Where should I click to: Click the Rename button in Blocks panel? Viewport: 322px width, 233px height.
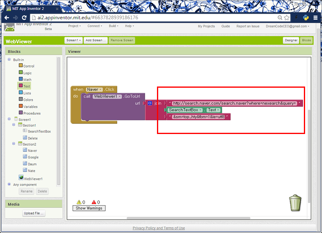(27, 191)
